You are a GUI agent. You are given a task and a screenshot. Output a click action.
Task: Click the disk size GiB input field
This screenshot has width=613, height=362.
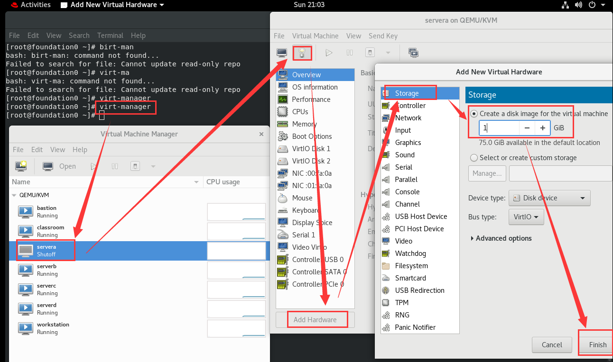(499, 128)
